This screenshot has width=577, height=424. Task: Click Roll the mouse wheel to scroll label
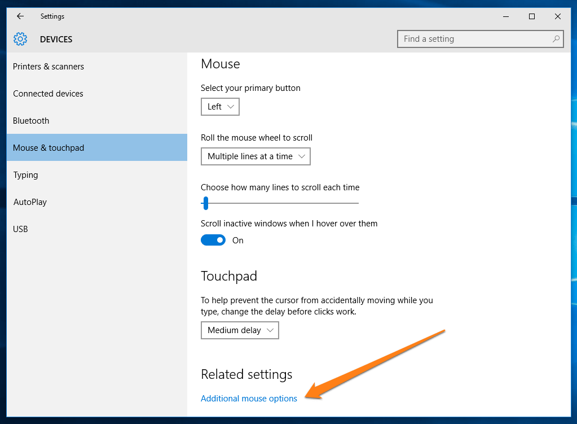257,137
